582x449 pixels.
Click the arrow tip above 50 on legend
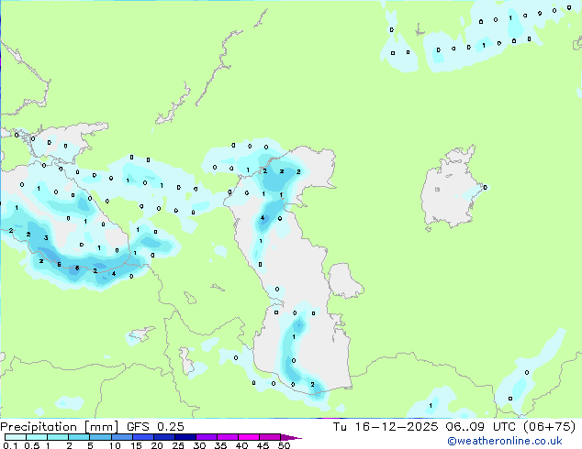point(292,437)
